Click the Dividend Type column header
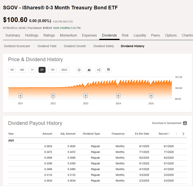 pos(91,134)
